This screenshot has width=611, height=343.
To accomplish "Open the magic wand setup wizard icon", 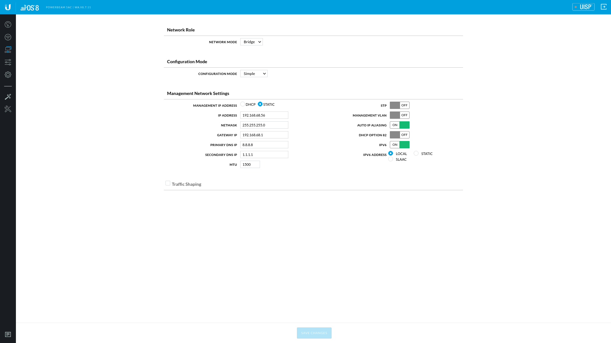I will pos(8,97).
